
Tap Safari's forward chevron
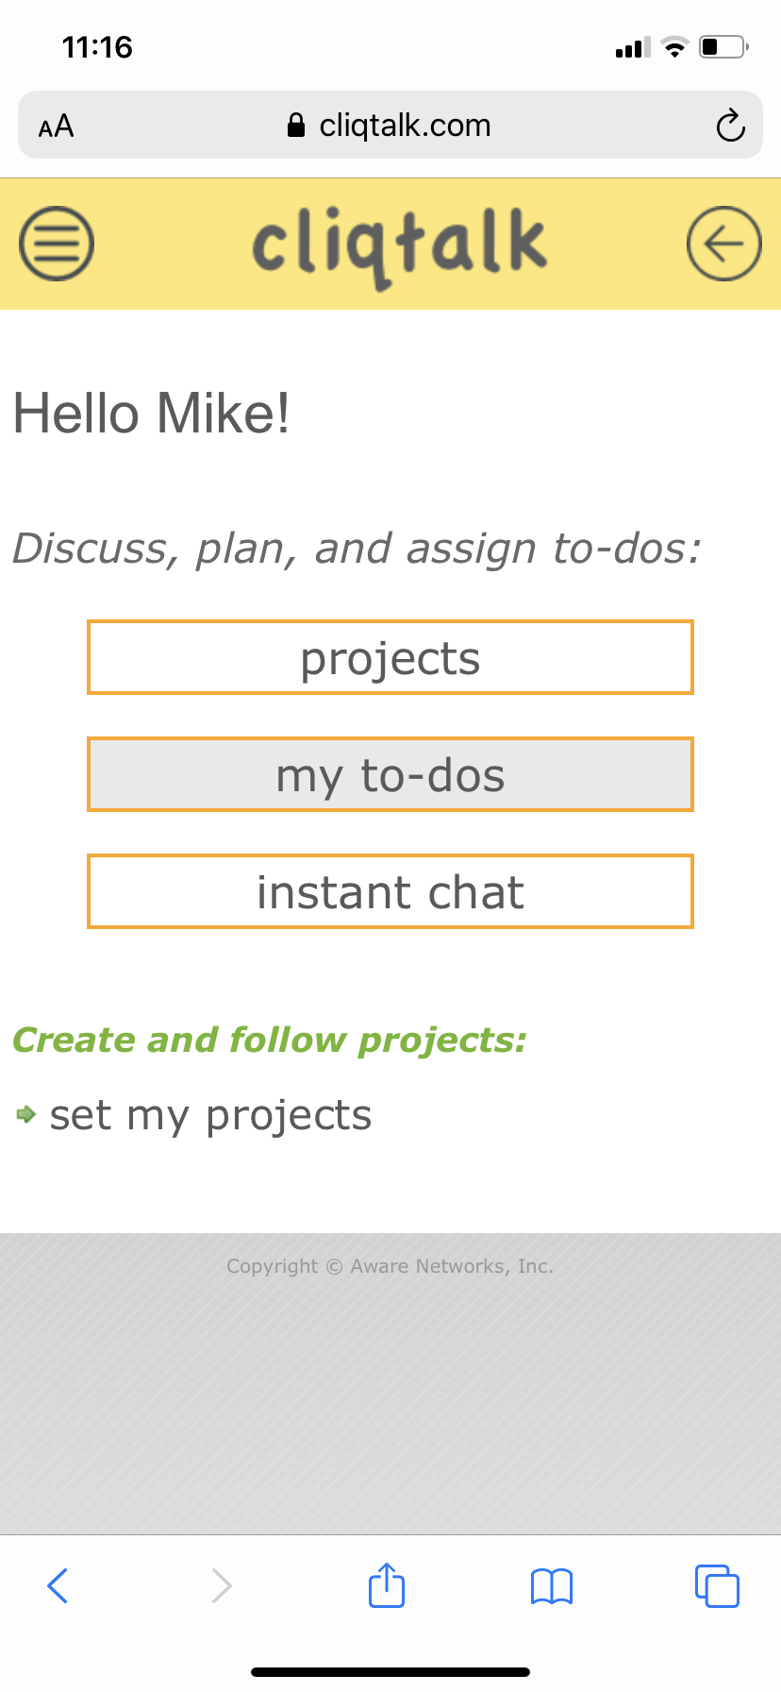click(x=222, y=1585)
